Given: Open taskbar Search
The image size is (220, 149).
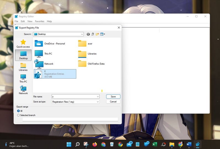Looking at the screenshot, I should point(78,144).
